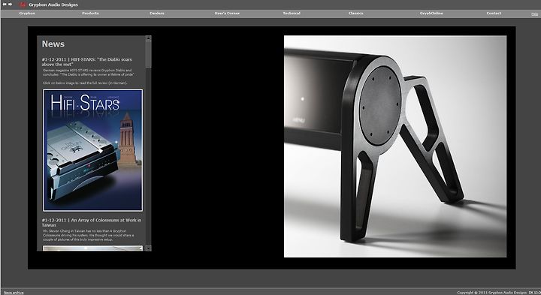Click the news panel scrollbar thumb

(148, 55)
